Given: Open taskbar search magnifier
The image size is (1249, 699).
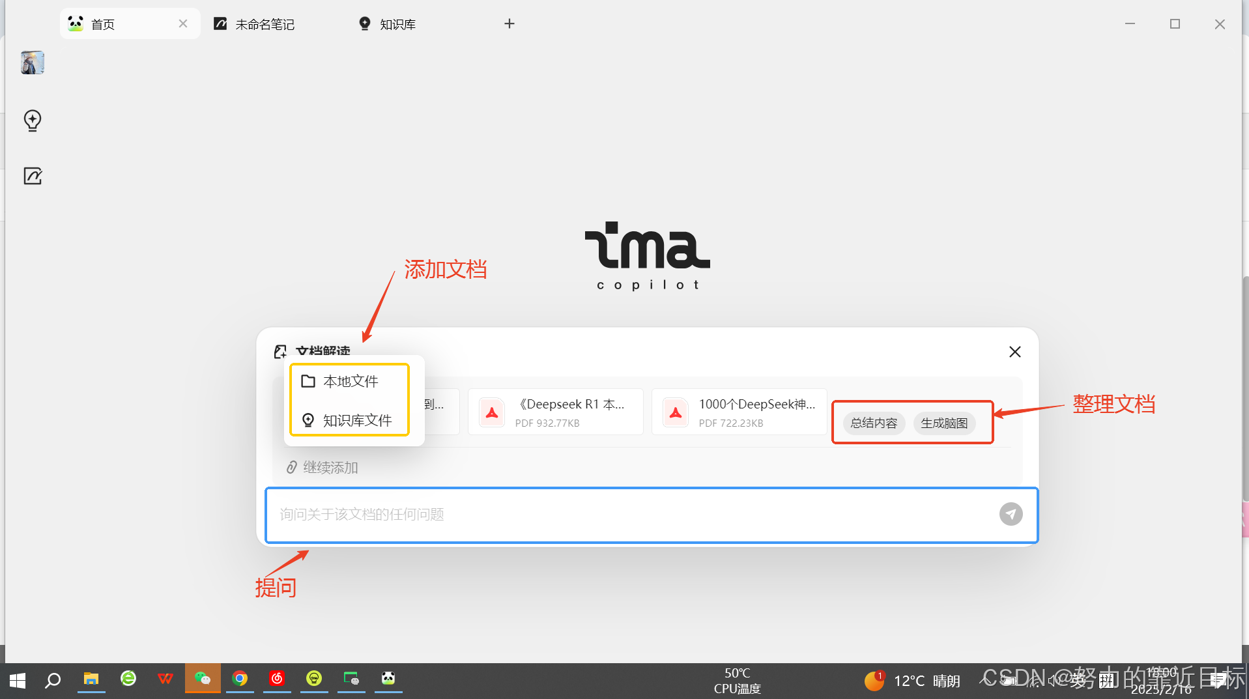Looking at the screenshot, I should tap(53, 680).
